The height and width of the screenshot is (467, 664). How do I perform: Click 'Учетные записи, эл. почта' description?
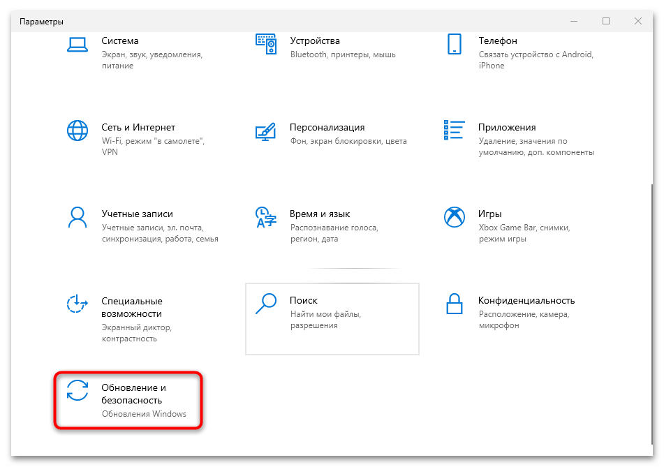[160, 233]
